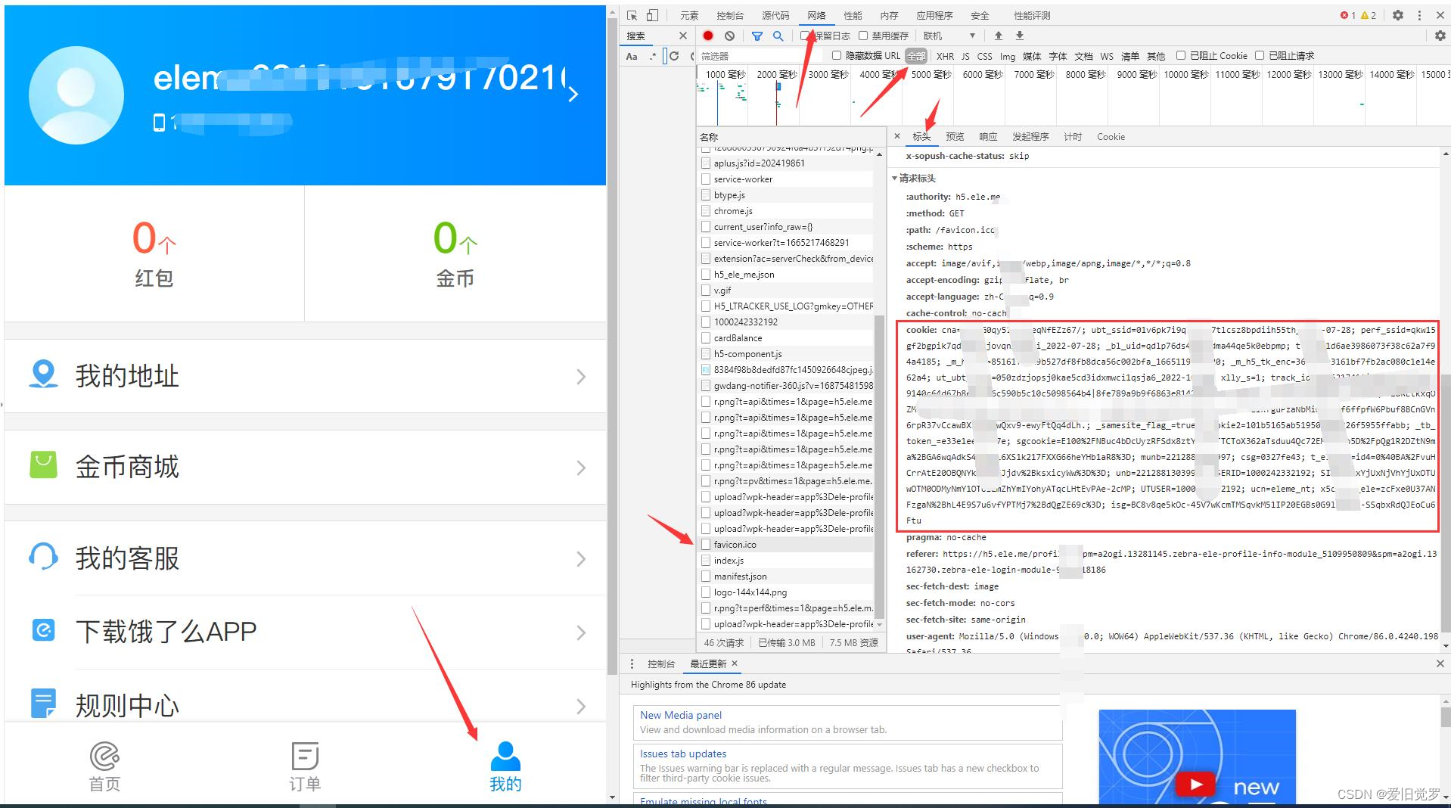
Task: Close the bottom drawer
Action: tap(1440, 663)
